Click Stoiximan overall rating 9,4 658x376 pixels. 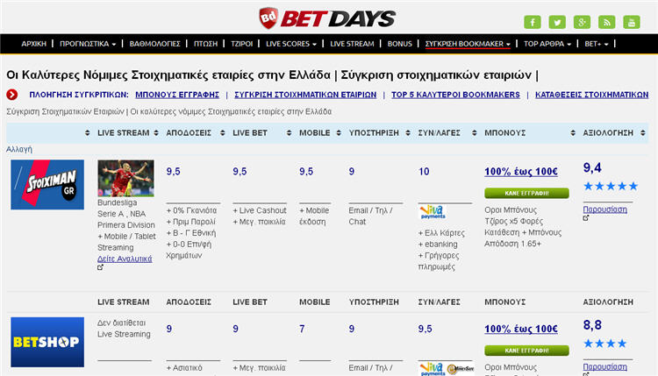592,167
